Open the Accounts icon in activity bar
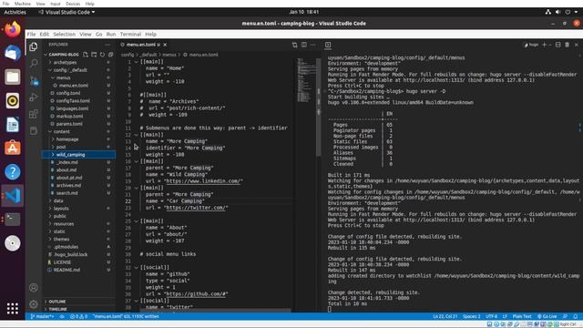Screen dimensions: 583x328 pos(34,288)
